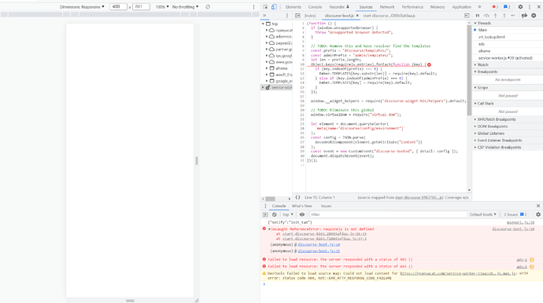Screen dimensions: 543x303
Task: Switch to What's New drawer tab
Action: tap(301, 206)
